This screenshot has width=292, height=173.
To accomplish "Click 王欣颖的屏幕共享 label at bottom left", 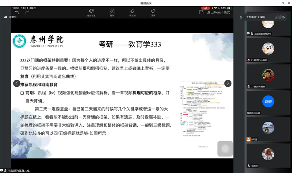I will [18, 170].
